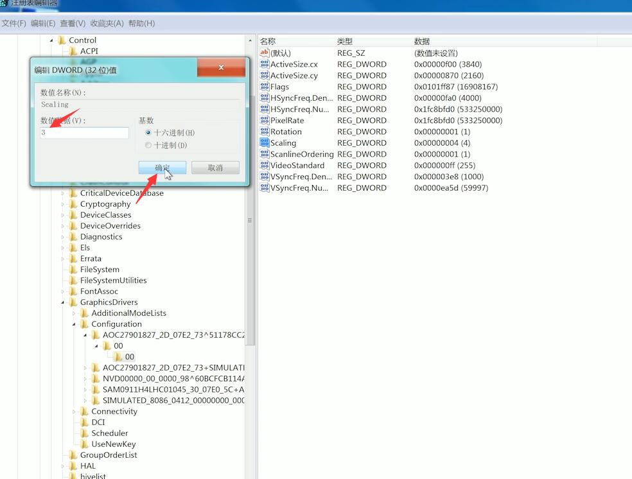The image size is (632, 479).
Task: Click the 确定 button
Action: (162, 168)
